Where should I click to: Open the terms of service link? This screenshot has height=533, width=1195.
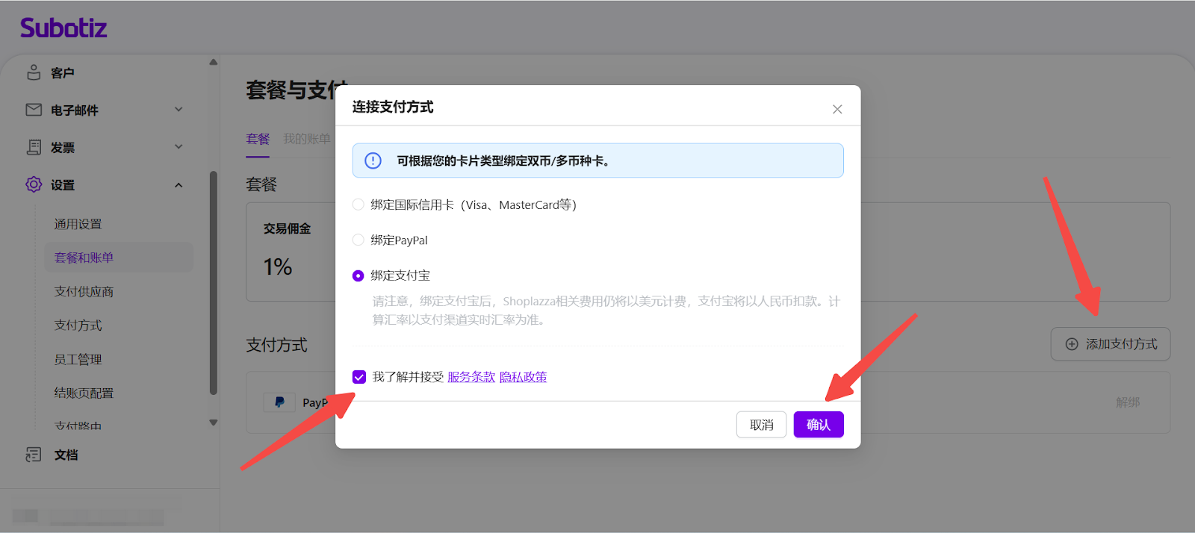tap(471, 377)
